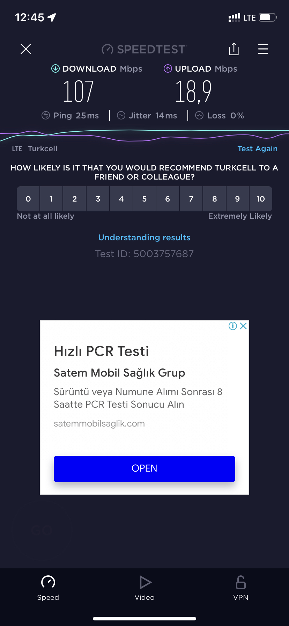Screen dimensions: 289x626
Task: Tap the jitter icon
Action: [x=121, y=115]
